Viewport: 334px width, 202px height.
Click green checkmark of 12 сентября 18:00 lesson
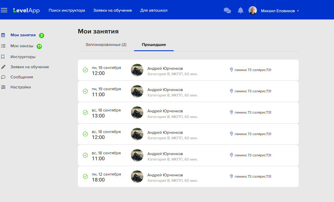click(x=85, y=177)
